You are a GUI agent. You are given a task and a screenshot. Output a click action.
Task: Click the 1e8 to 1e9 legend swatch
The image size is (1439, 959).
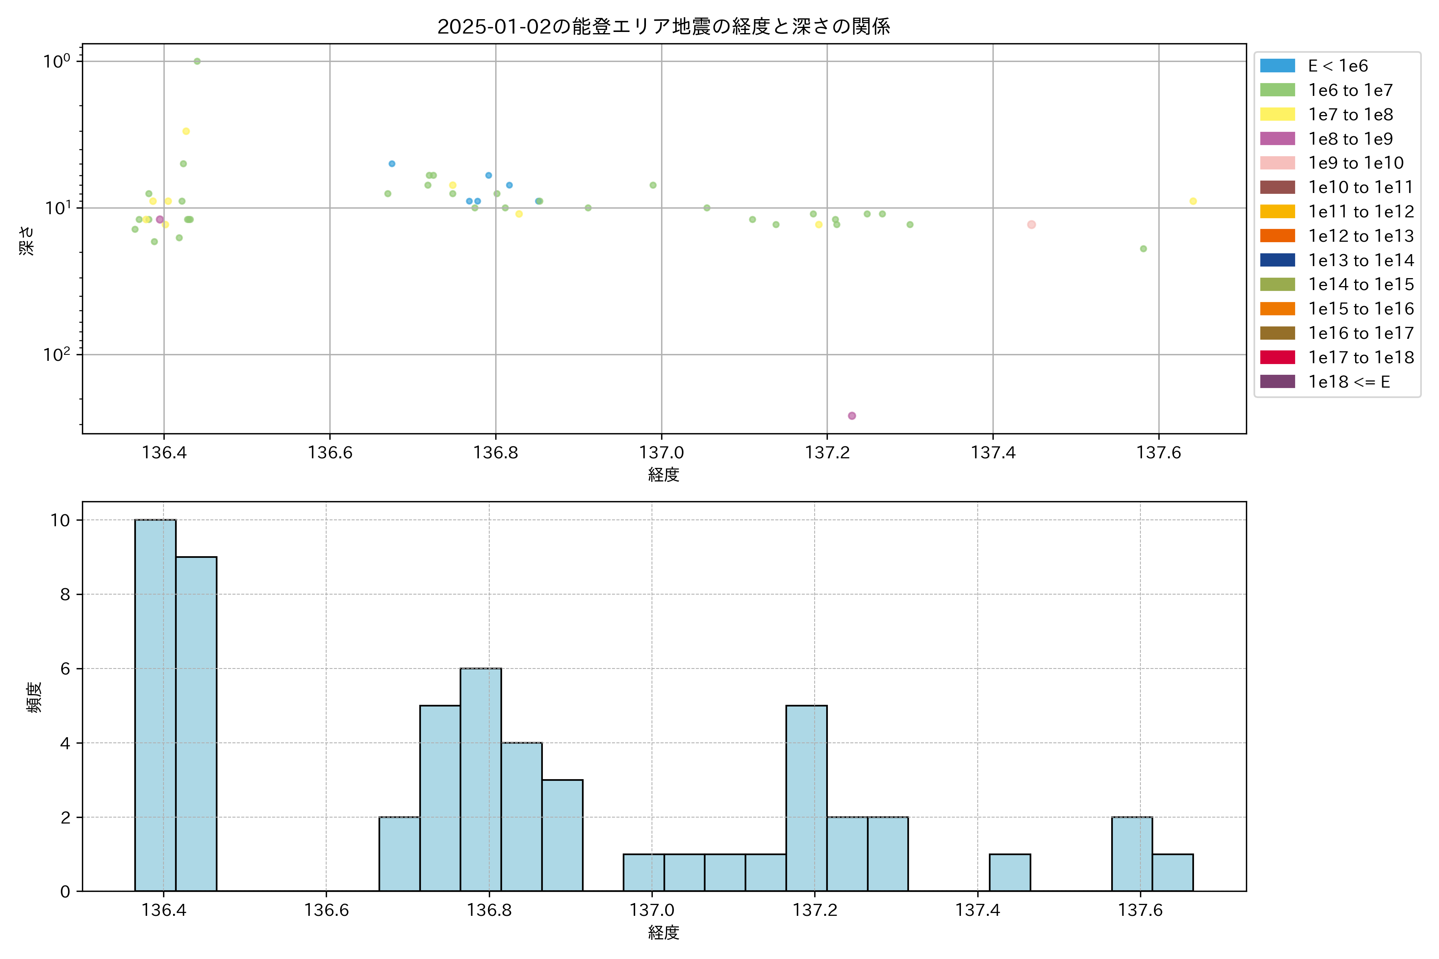point(1278,139)
